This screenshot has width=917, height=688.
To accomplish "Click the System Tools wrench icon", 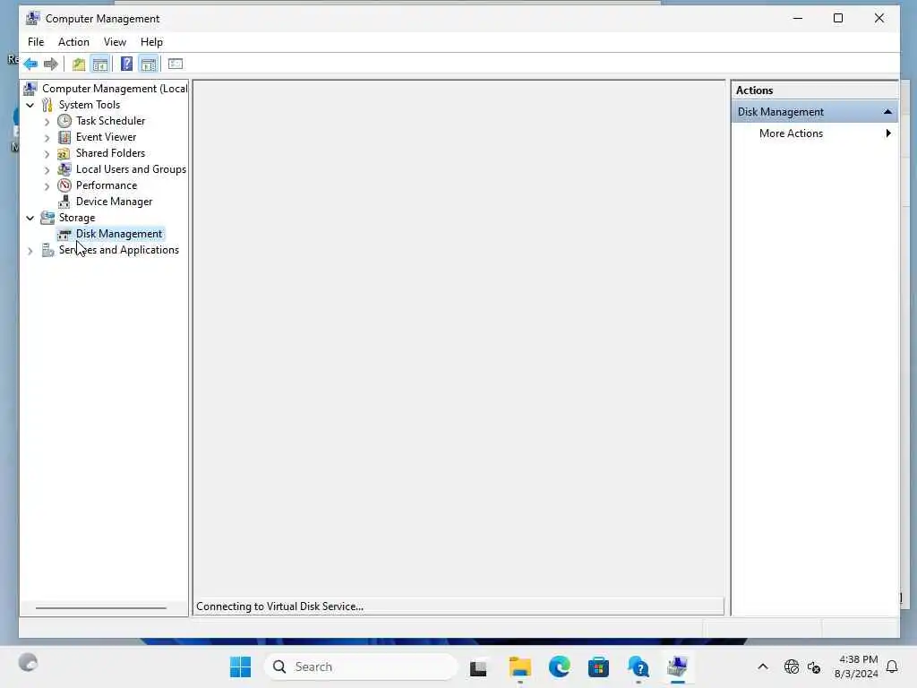I will (x=47, y=105).
